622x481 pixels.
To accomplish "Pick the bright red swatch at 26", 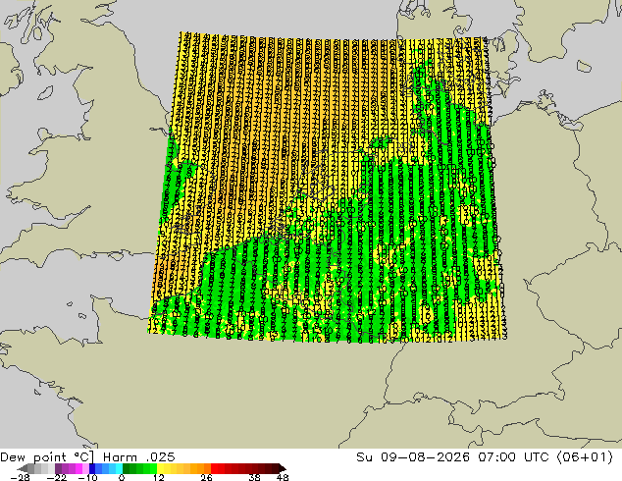I will 214,468.
